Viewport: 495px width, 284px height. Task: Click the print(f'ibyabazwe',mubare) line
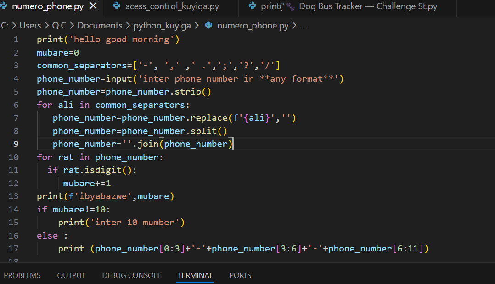point(106,196)
